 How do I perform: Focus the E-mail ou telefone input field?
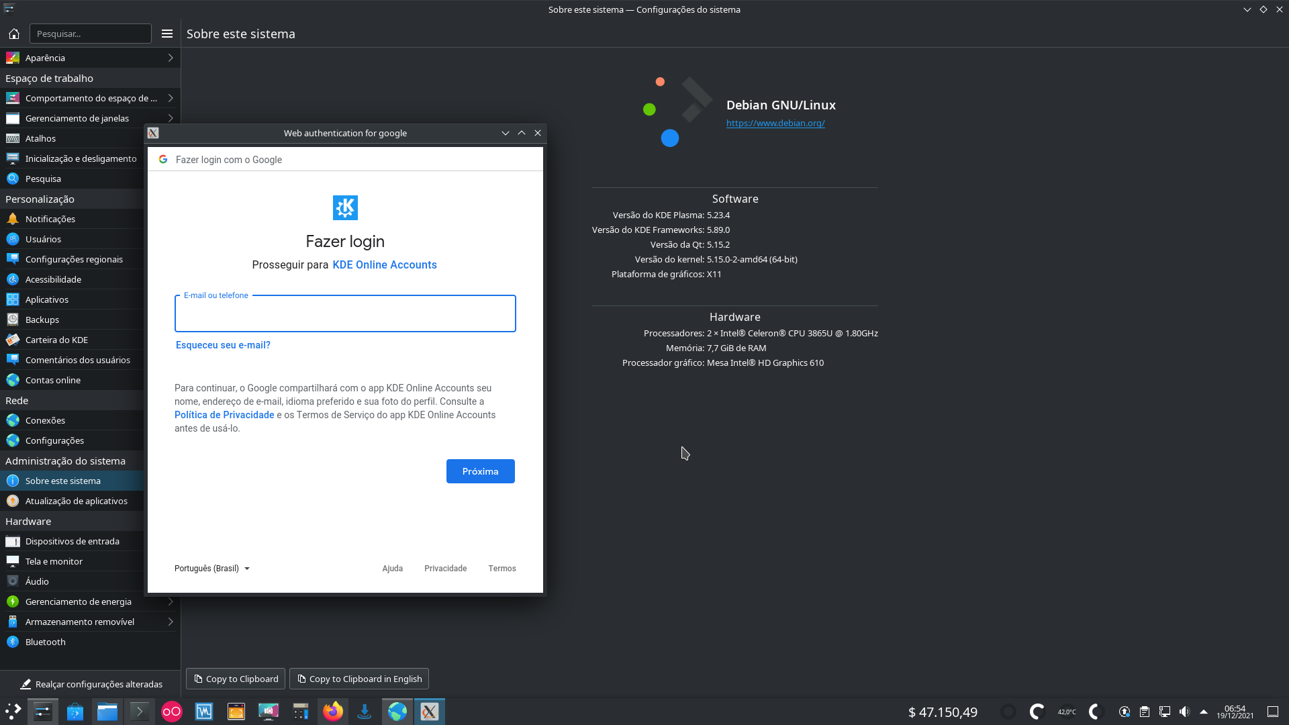pos(345,314)
